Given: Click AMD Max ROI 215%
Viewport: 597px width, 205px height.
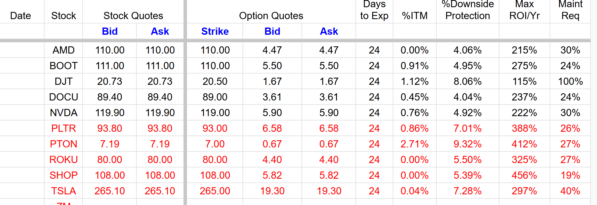Looking at the screenshot, I should tap(525, 50).
